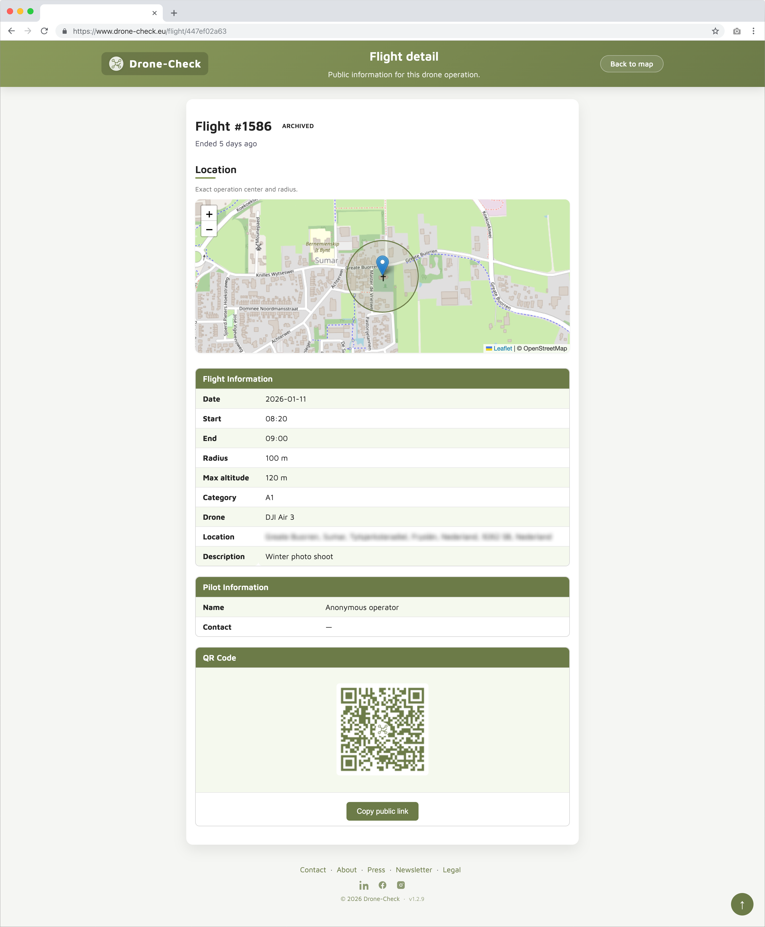Zoom out on the map
This screenshot has width=765, height=927.
coord(209,229)
